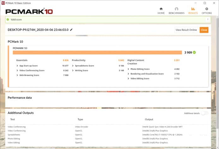Screen dimensions: 219x149
Task: Minimize the PCMark 10 window
Action: click(x=196, y=3)
